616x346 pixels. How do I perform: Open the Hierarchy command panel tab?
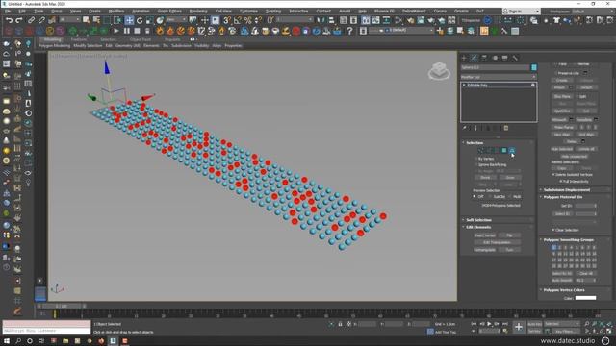click(484, 58)
